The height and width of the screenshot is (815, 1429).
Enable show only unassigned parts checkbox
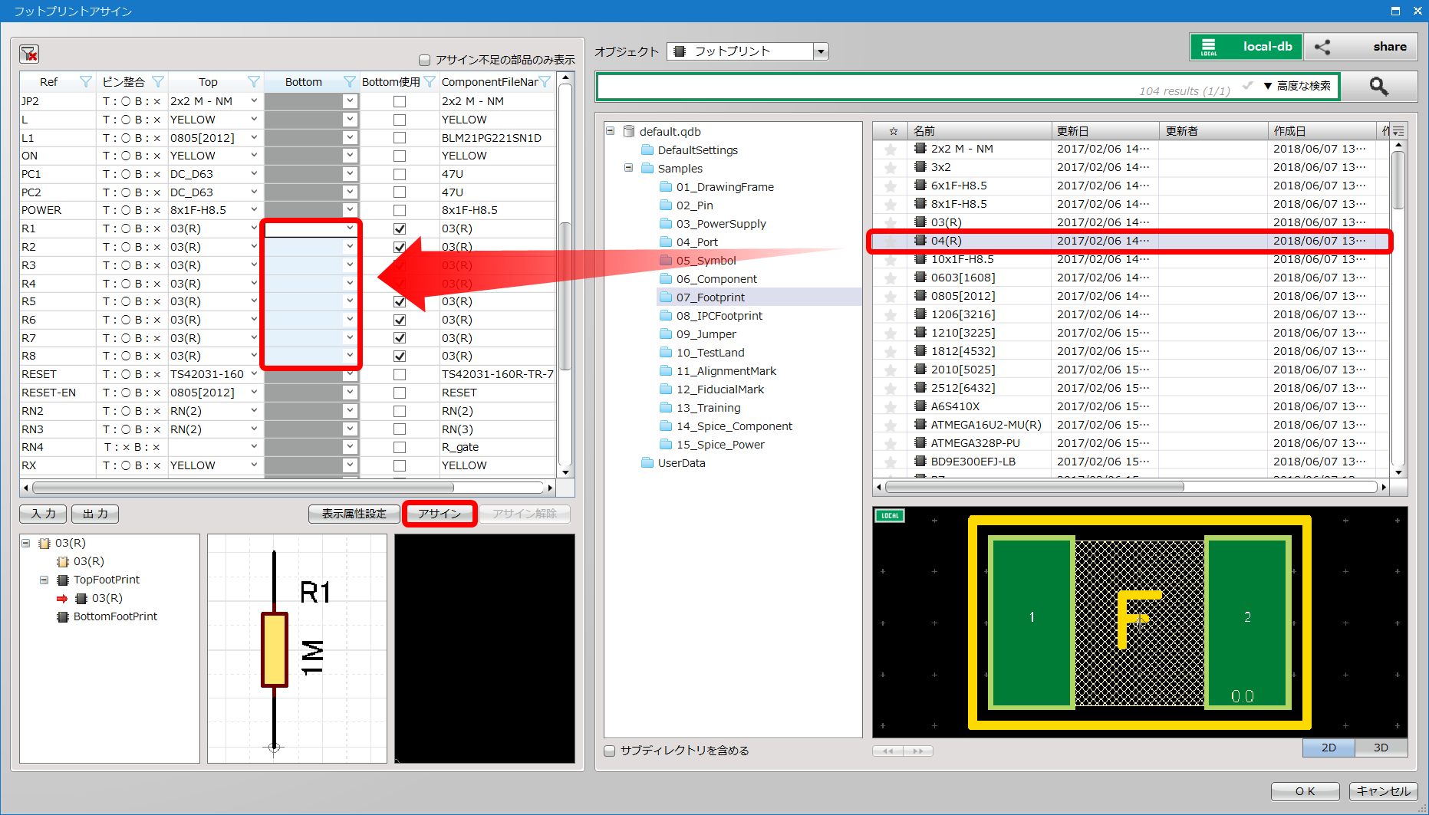click(x=424, y=60)
